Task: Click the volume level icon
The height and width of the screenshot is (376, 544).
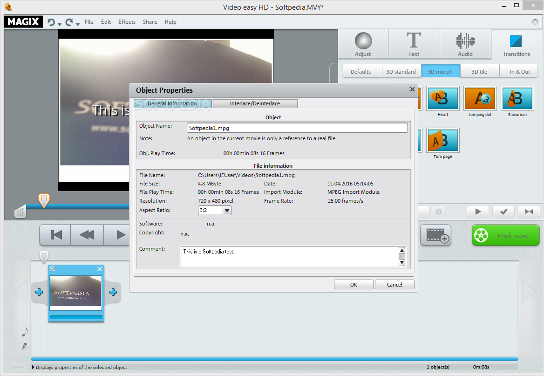Action: pyautogui.click(x=20, y=212)
